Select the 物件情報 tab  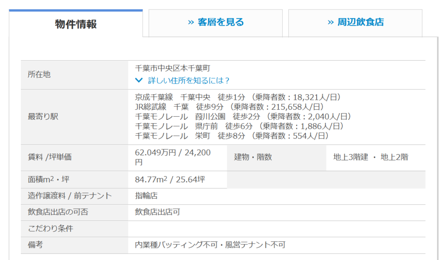[x=76, y=24]
